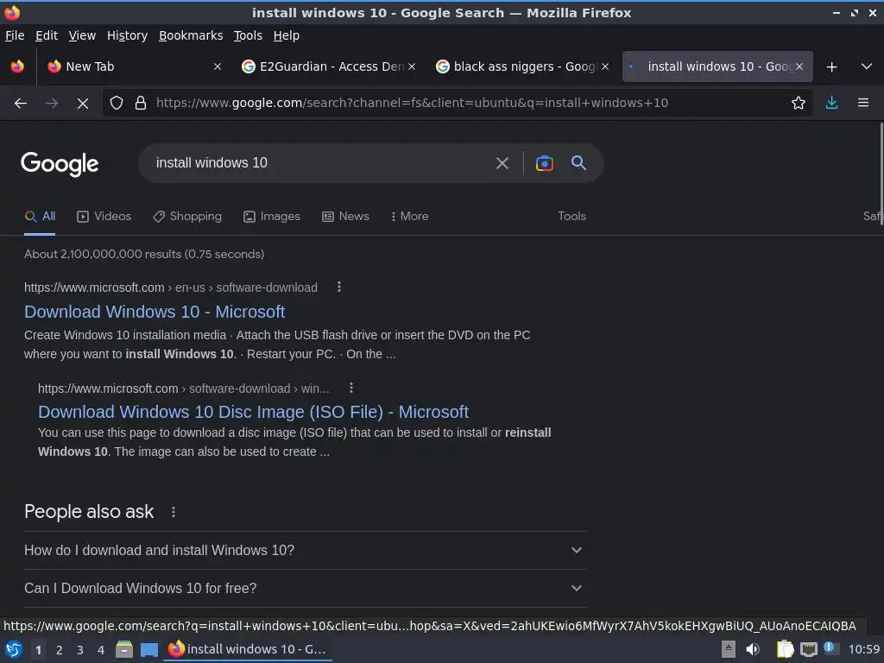884x663 pixels.
Task: Click the Firefox taskbar window button
Action: coord(248,649)
